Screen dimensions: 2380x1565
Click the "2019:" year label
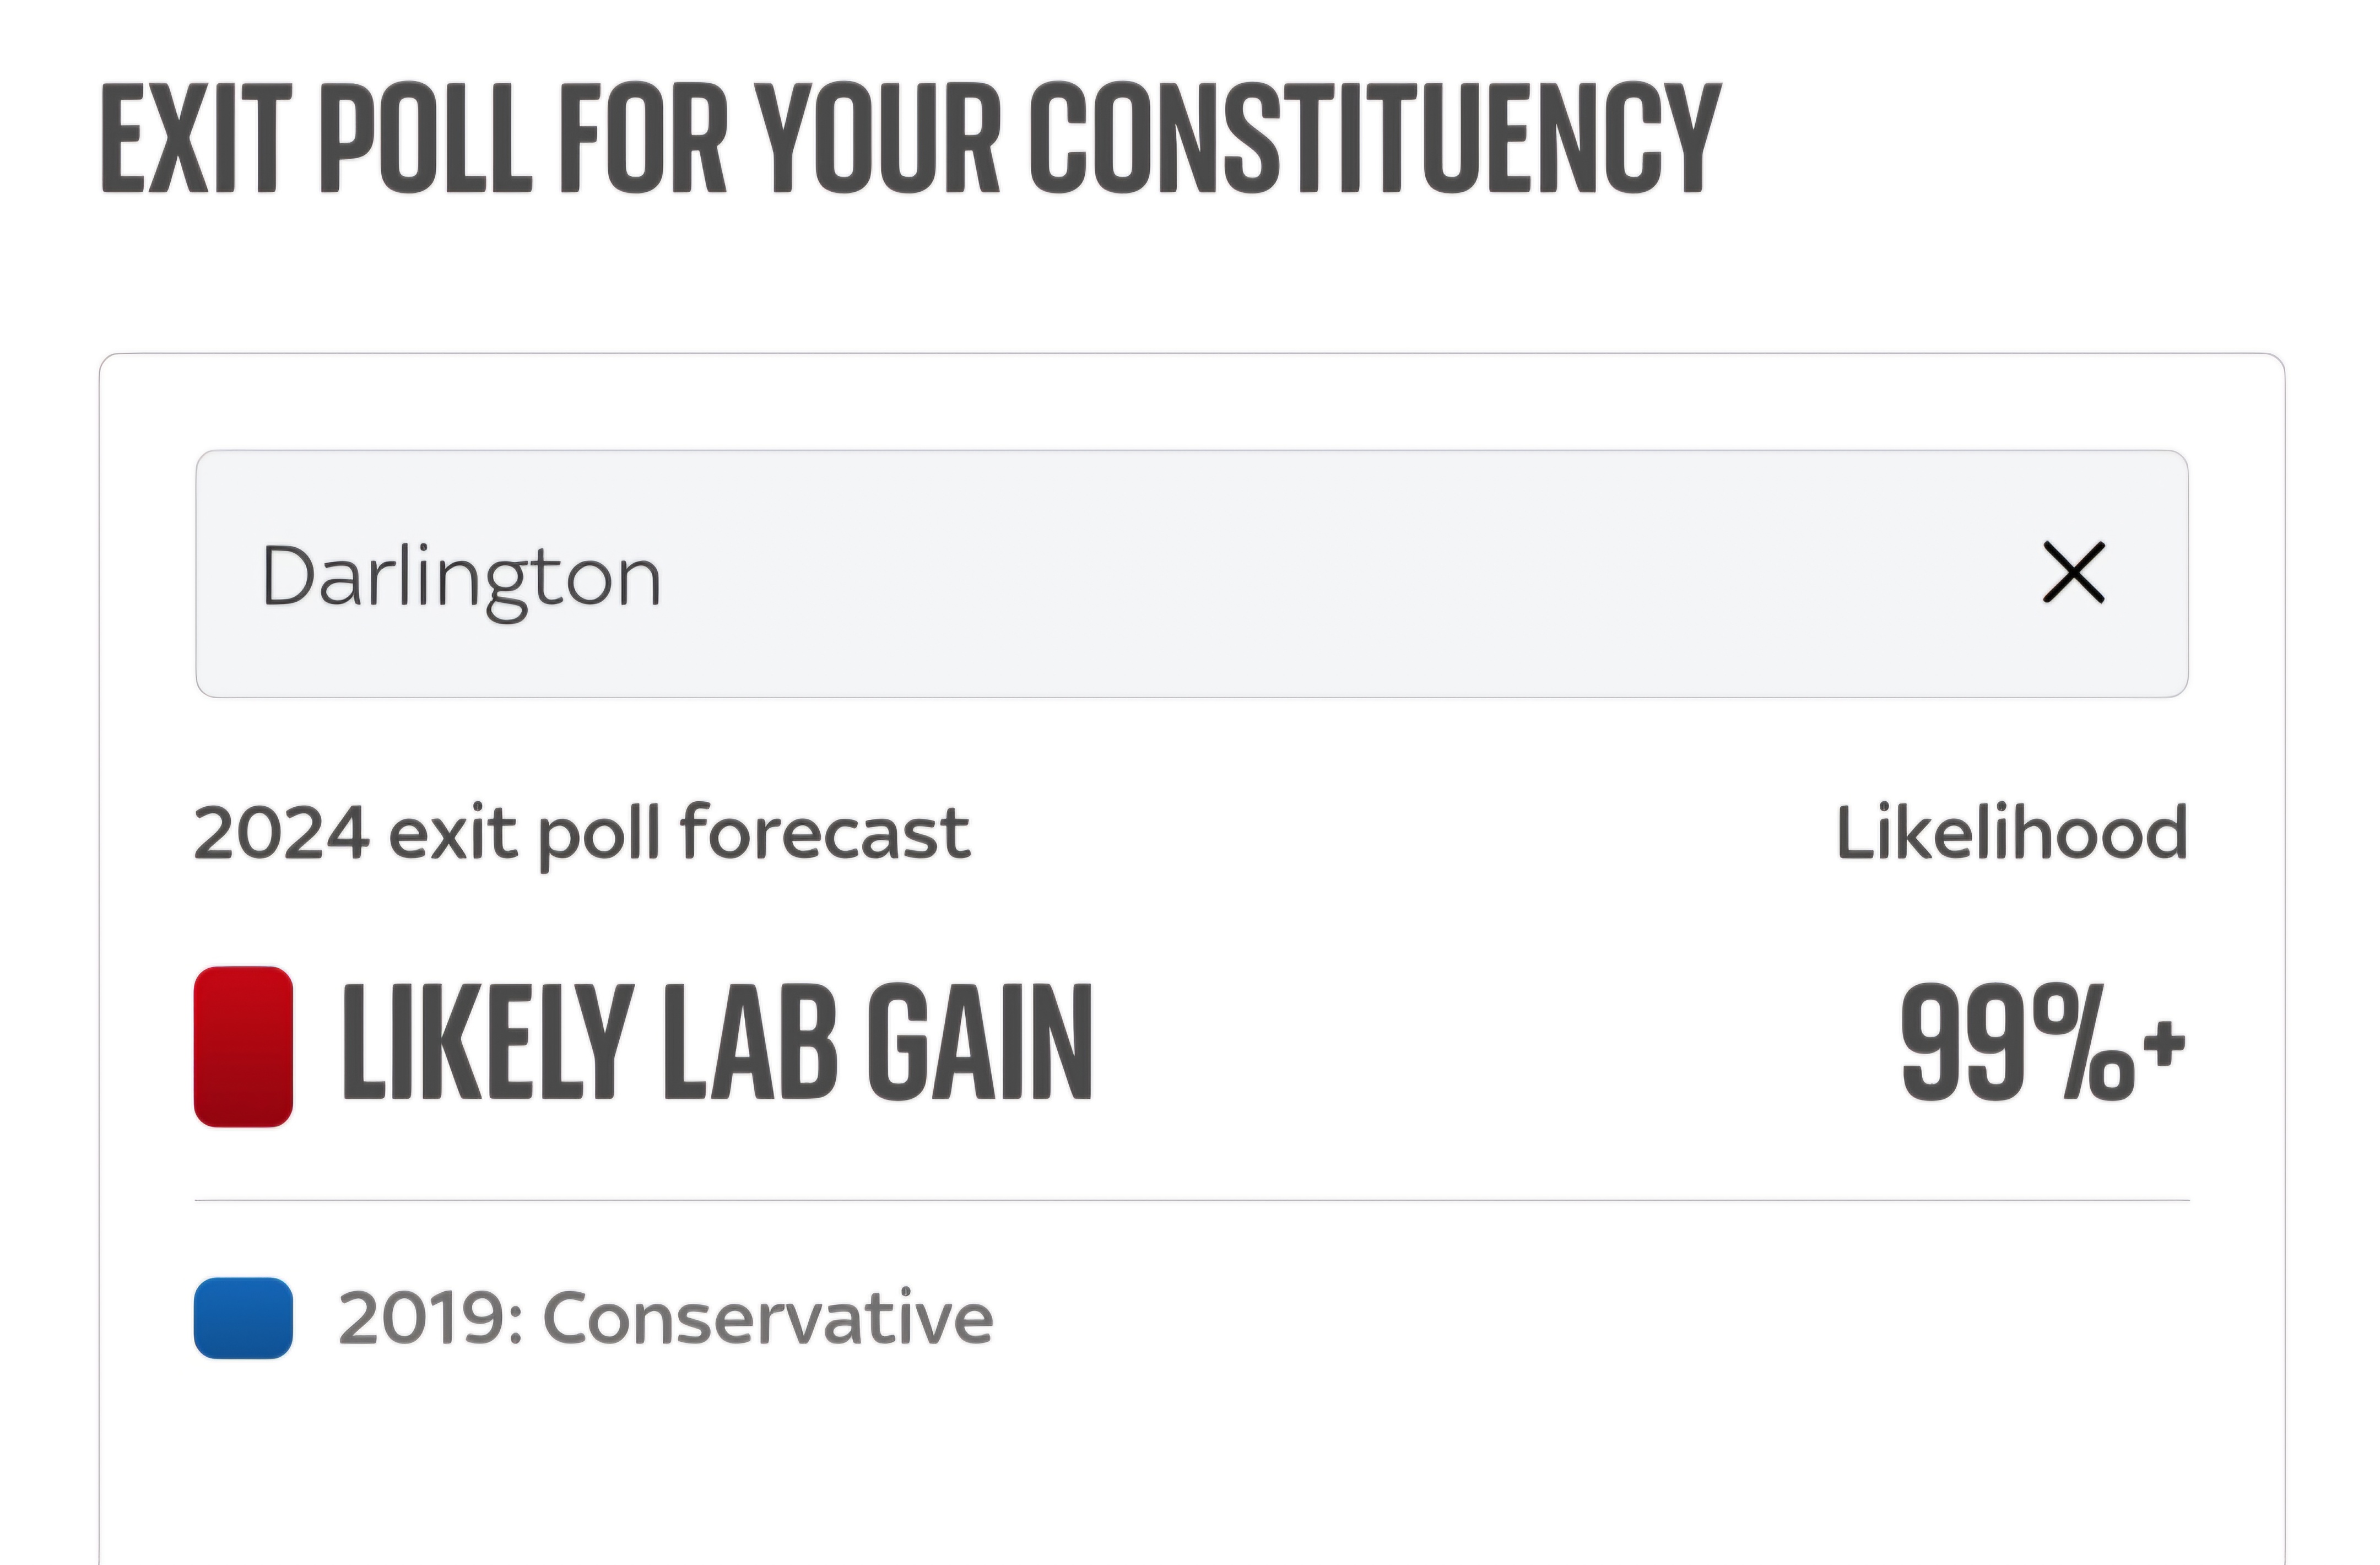coord(431,1318)
